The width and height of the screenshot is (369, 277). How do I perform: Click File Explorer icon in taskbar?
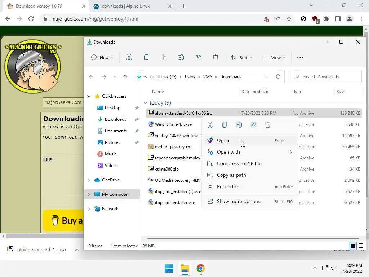[185, 268]
